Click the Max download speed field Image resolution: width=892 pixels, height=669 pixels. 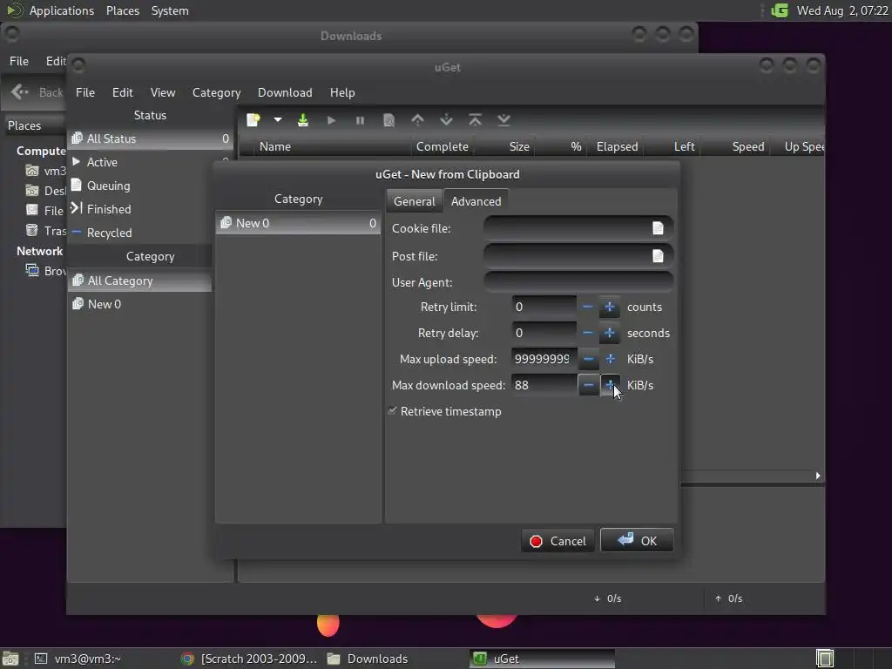[x=544, y=385]
